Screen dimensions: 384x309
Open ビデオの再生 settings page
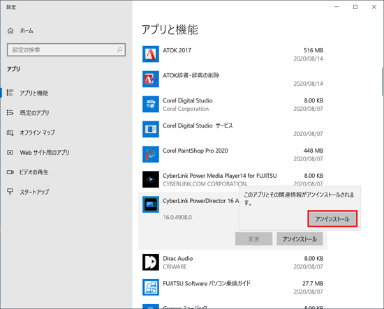(34, 172)
